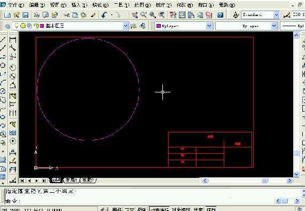Click the Text Style icon
This screenshot has height=211, width=305.
tap(236, 15)
